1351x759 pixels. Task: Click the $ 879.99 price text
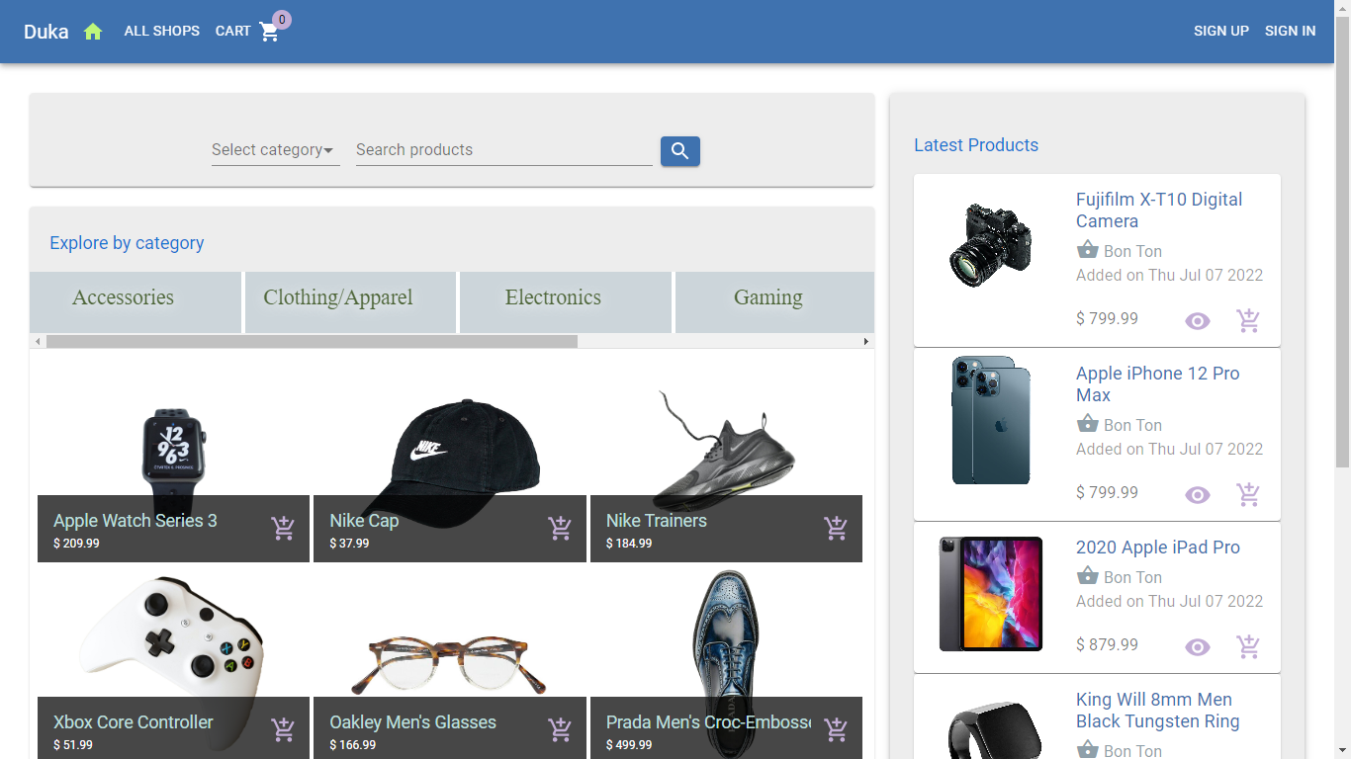click(x=1107, y=644)
